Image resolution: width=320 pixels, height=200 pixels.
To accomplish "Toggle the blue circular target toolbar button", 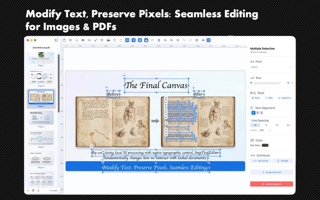I will 140,40.
